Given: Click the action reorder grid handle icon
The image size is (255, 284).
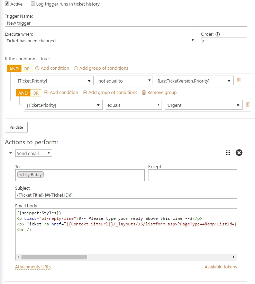Looking at the screenshot, I should (x=228, y=153).
